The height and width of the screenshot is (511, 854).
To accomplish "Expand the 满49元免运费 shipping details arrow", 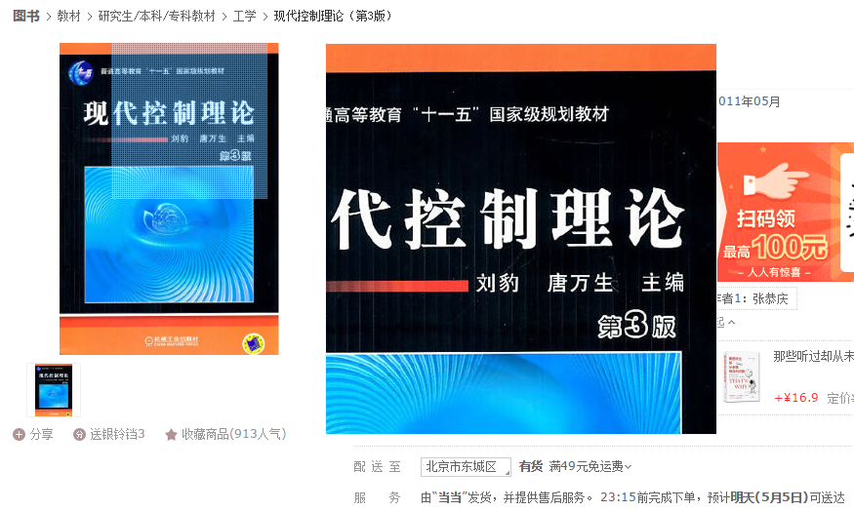I will click(628, 467).
